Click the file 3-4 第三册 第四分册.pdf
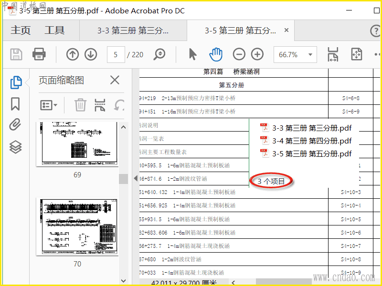Image resolution: width=382 pixels, height=286 pixels. [x=306, y=141]
